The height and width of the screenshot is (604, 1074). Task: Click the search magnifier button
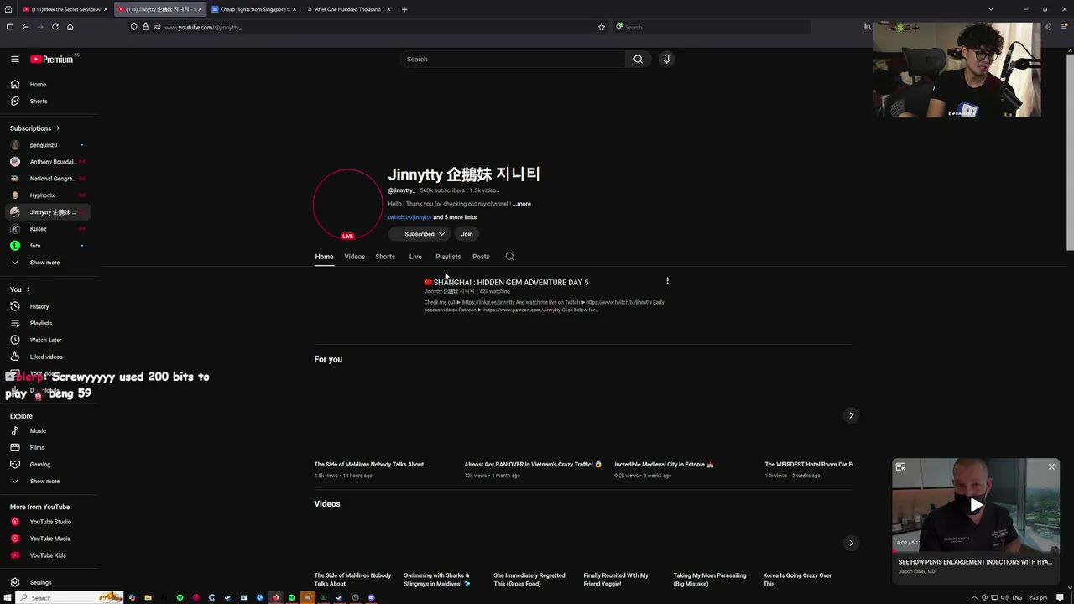tap(638, 59)
